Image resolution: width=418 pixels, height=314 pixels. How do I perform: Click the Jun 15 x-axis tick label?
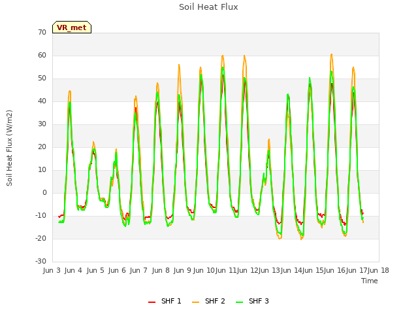tap(313, 270)
